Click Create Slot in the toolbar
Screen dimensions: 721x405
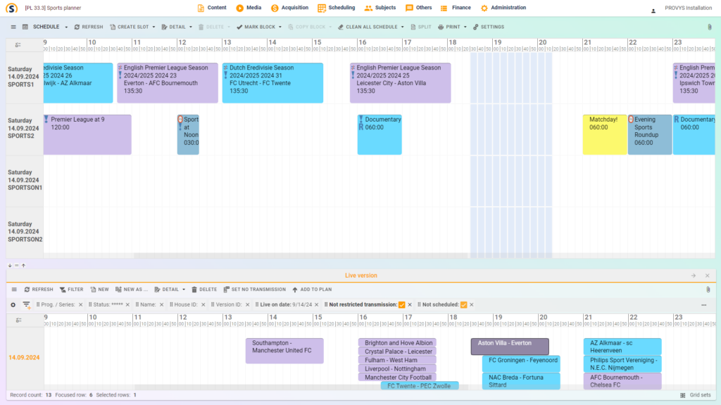click(130, 27)
